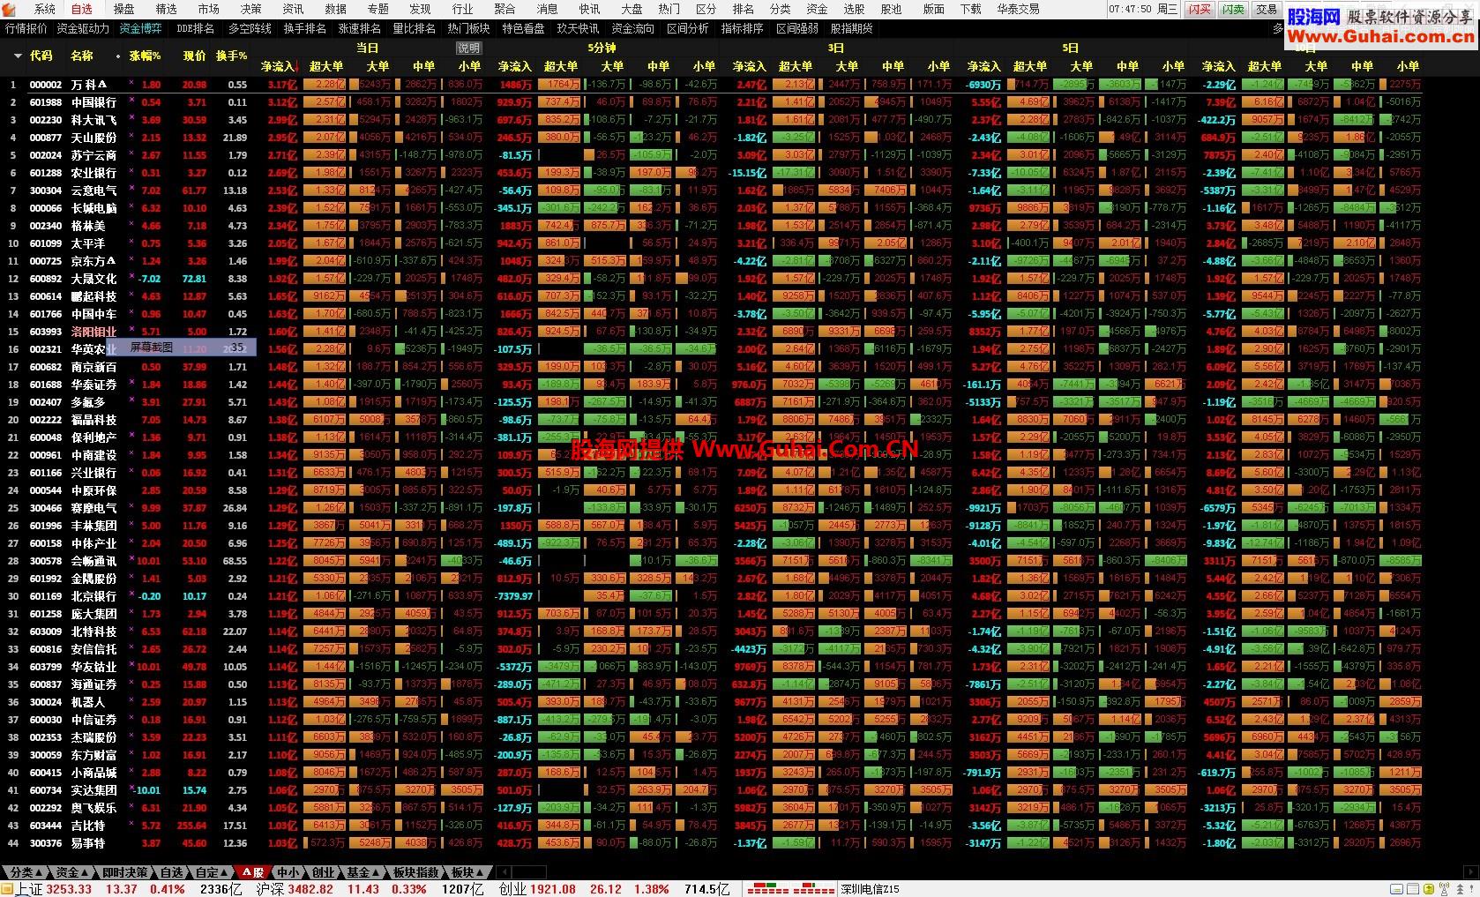
Task: Switch to the 多空阵线 tab
Action: (250, 28)
